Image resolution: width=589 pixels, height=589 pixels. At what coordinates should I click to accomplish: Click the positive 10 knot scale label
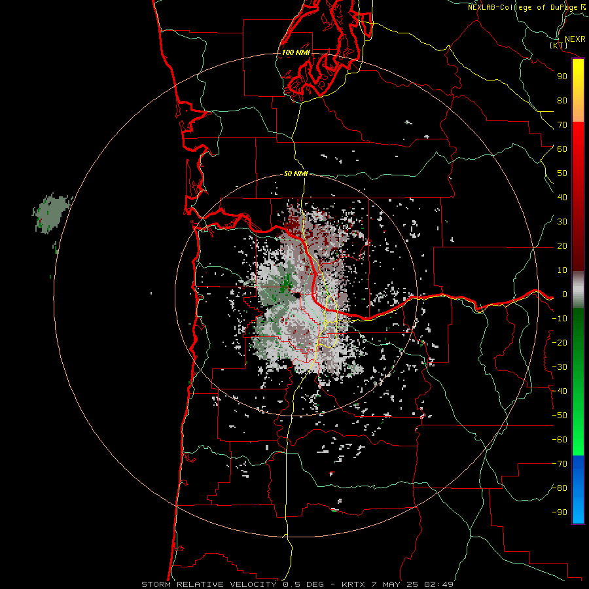[x=562, y=270]
